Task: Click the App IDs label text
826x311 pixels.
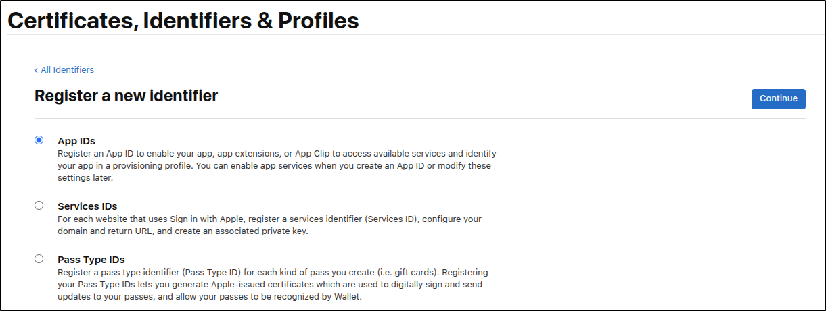Action: [x=76, y=141]
